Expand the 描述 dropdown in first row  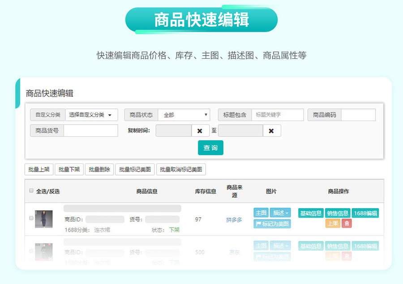click(280, 213)
